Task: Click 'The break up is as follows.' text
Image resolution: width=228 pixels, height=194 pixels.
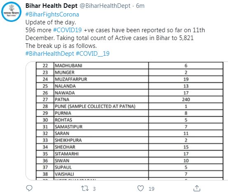Action: 61,46
